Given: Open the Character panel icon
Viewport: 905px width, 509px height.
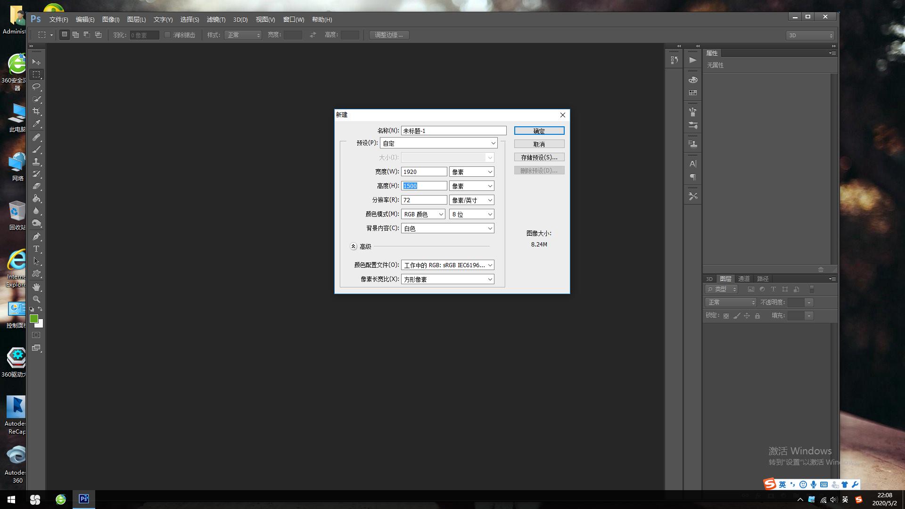Looking at the screenshot, I should (x=692, y=164).
